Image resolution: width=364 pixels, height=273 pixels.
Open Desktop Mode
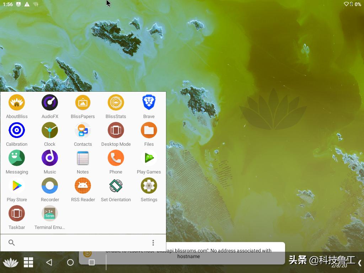tap(116, 130)
